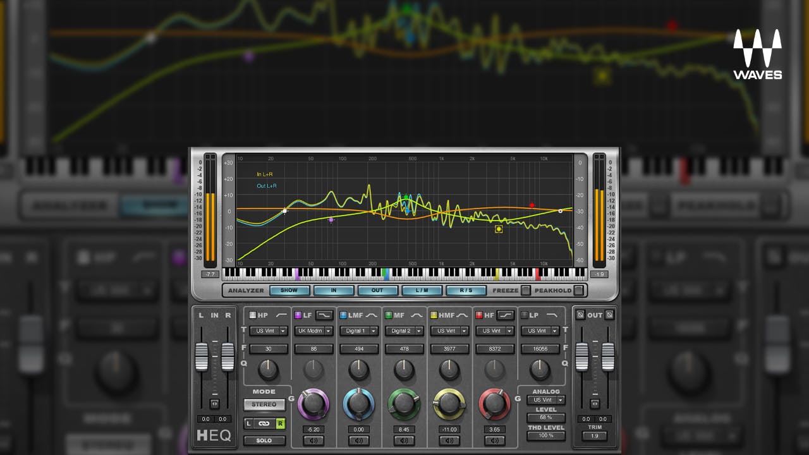Click the HP filter slope shape icon
This screenshot has height=455, width=809.
281,315
